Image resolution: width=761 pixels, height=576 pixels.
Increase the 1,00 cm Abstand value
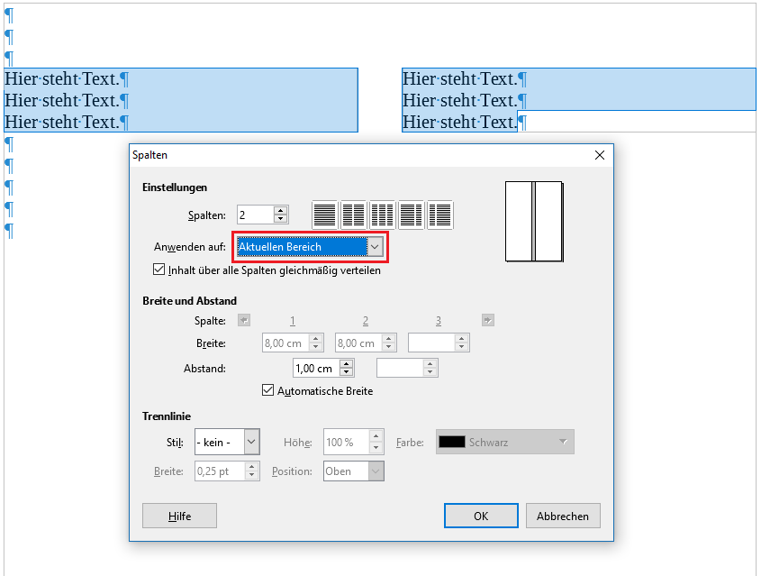click(346, 364)
